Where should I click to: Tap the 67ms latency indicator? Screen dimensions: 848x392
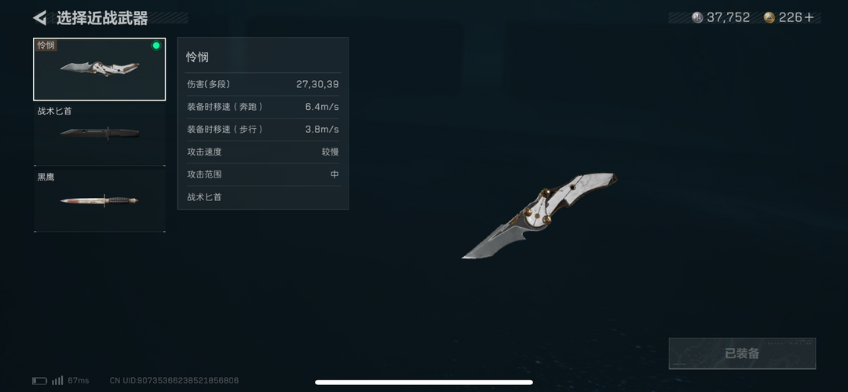click(x=79, y=381)
